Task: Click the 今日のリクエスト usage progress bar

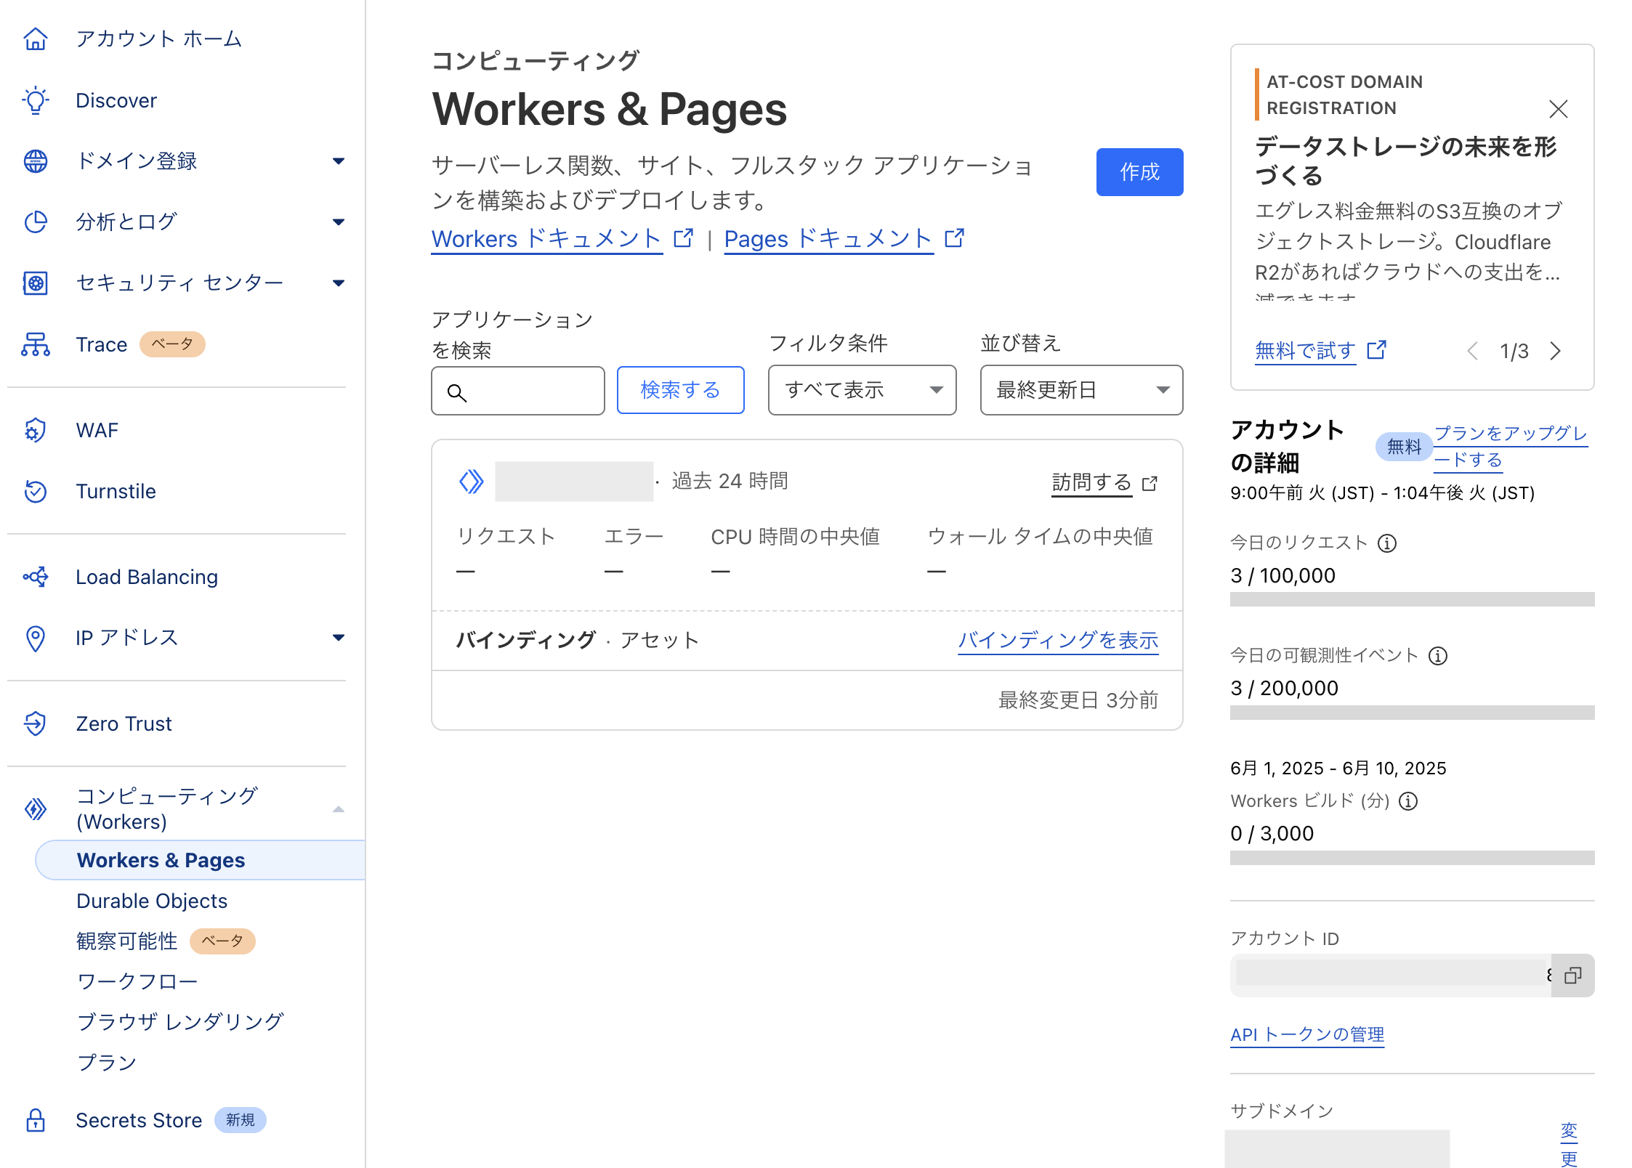Action: [1412, 599]
